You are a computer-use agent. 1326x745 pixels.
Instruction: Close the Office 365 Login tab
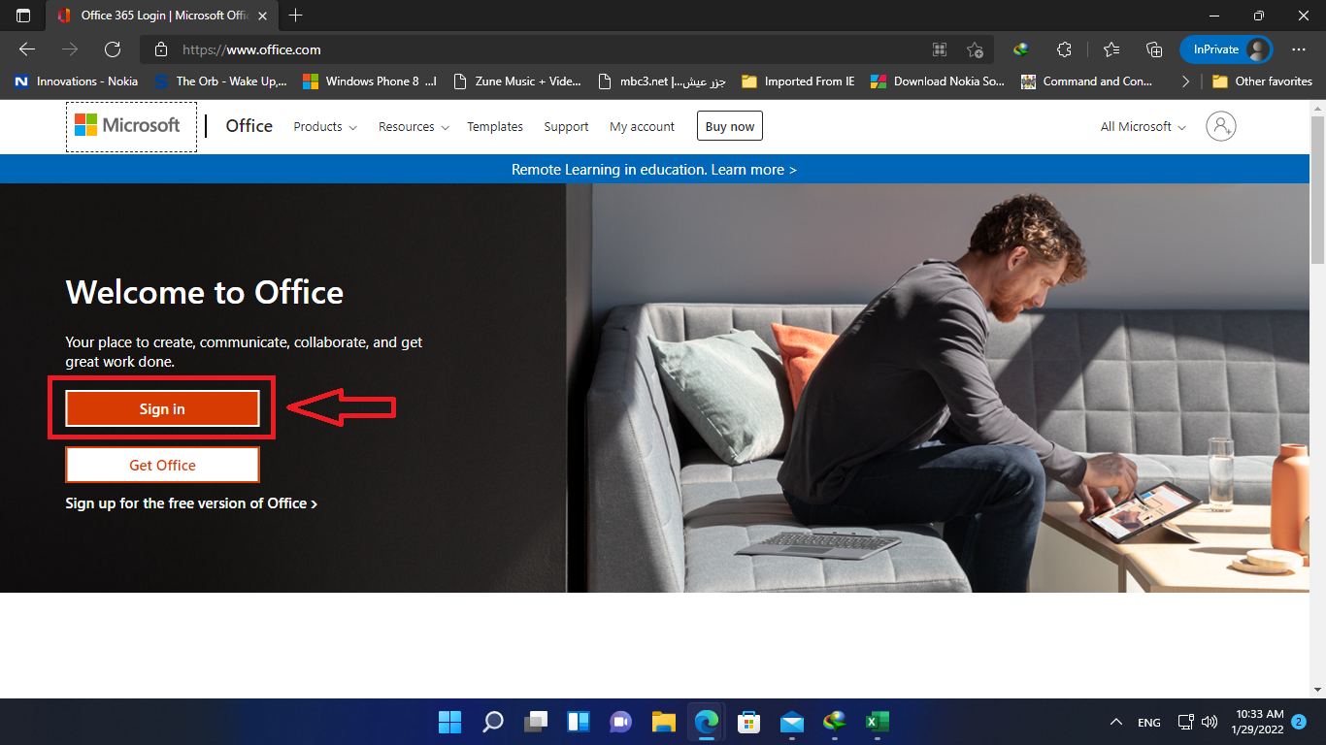(x=262, y=16)
